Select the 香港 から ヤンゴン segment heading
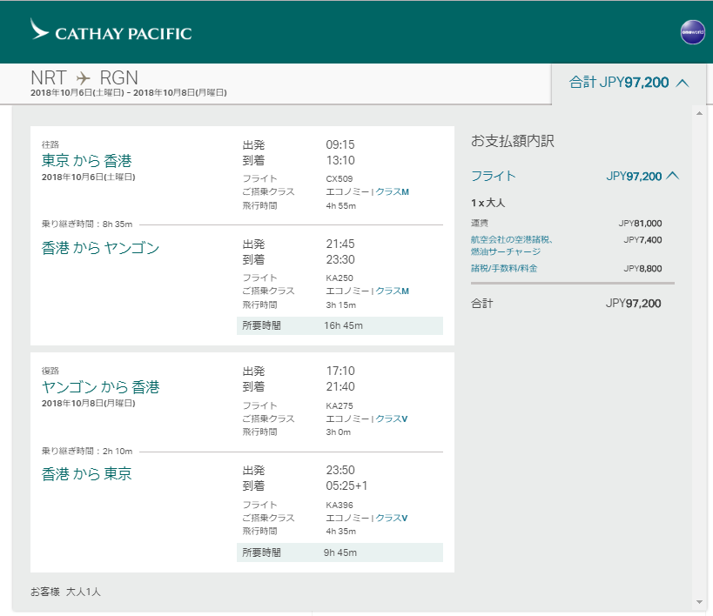 pos(100,248)
